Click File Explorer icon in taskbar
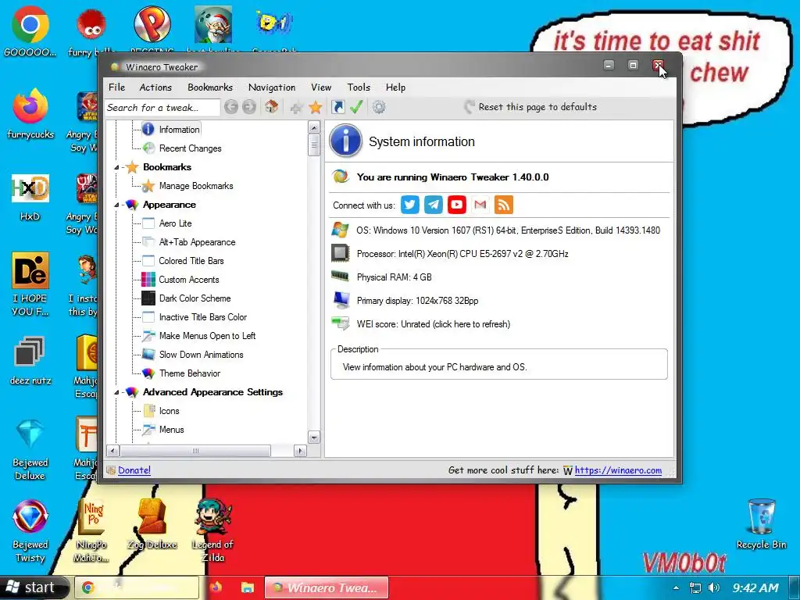The image size is (800, 600). coord(248,587)
